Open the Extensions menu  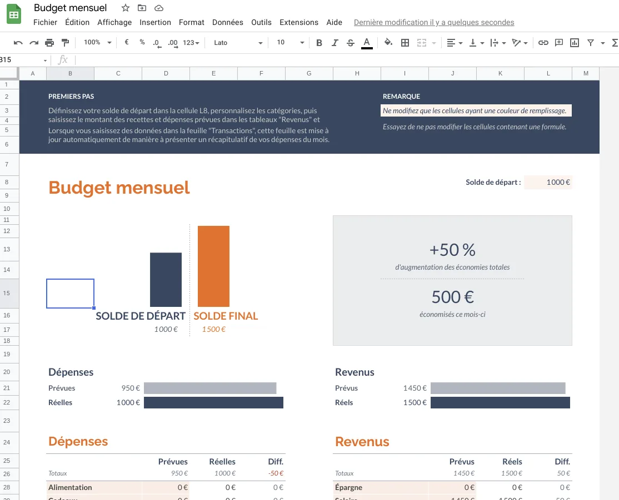pos(299,22)
